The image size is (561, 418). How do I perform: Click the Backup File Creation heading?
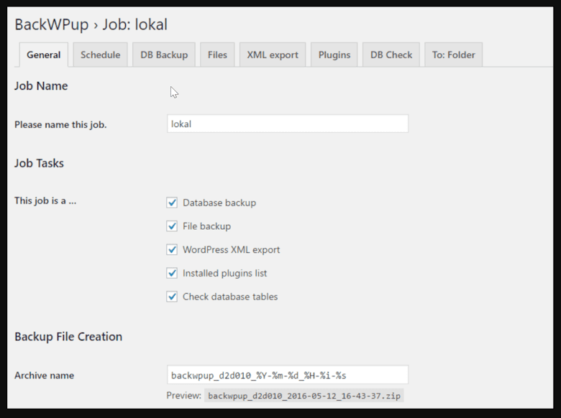[68, 337]
